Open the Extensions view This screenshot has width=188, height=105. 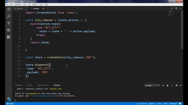(x=9, y=37)
